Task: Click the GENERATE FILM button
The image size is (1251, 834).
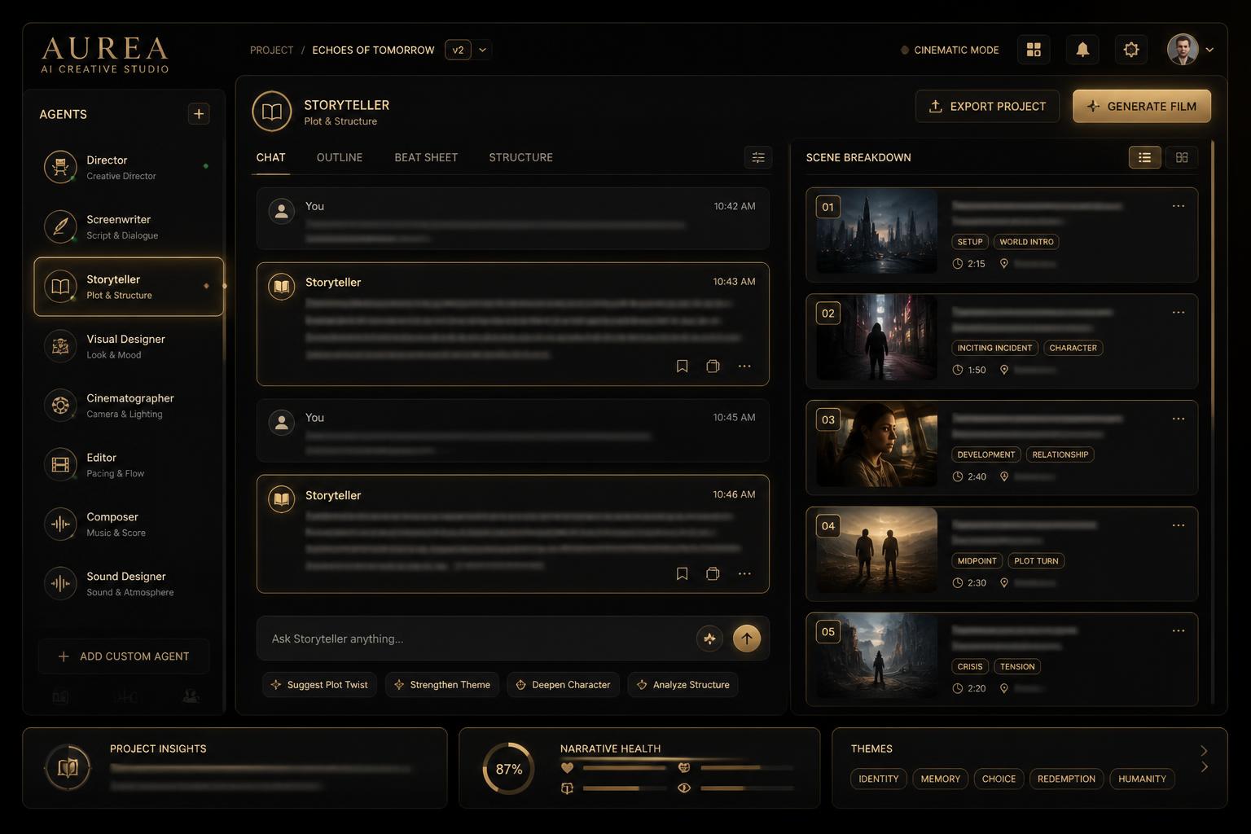Action: (x=1142, y=106)
